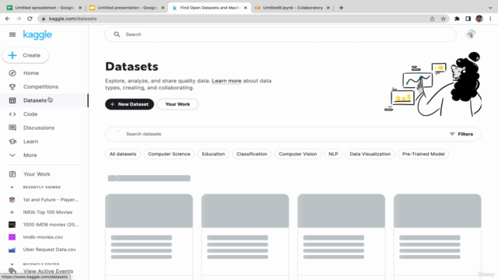Click the Competitions trophy icon
The height and width of the screenshot is (280, 498).
tap(12, 86)
